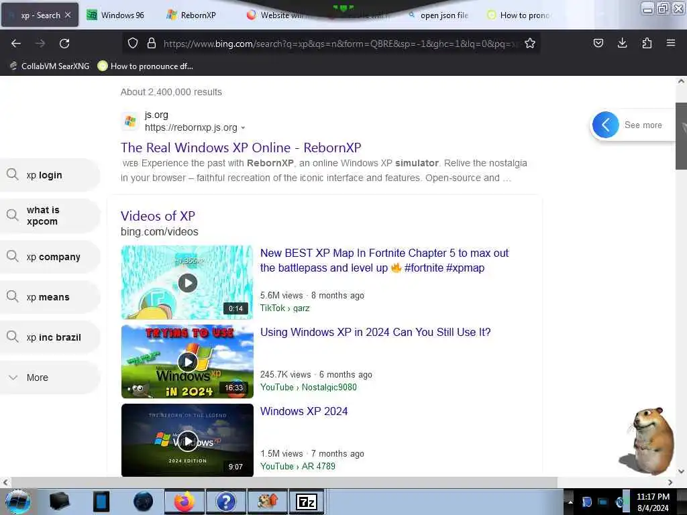Click the network tray icon
Screen dimensions: 687x515
click(x=602, y=502)
